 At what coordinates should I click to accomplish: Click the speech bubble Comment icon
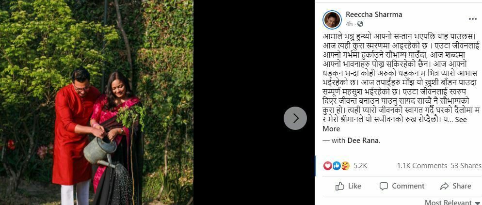(384, 186)
